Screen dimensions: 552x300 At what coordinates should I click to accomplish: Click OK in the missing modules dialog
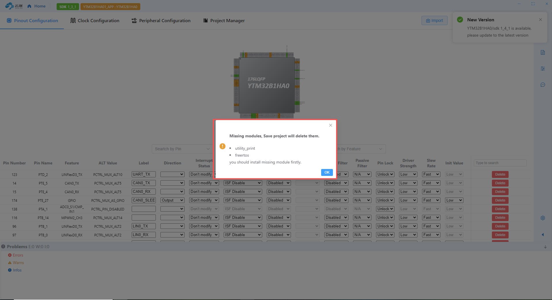327,172
